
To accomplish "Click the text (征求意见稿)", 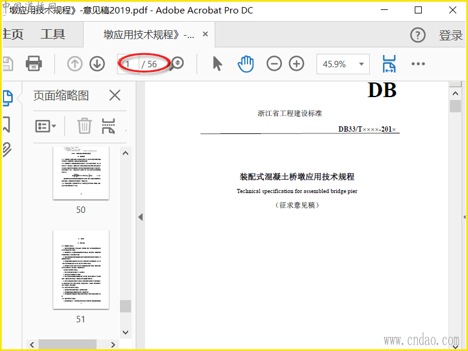I will pos(297,205).
